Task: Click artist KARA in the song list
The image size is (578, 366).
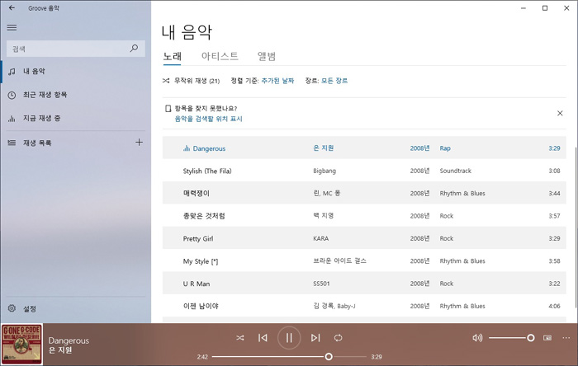Action: [320, 238]
